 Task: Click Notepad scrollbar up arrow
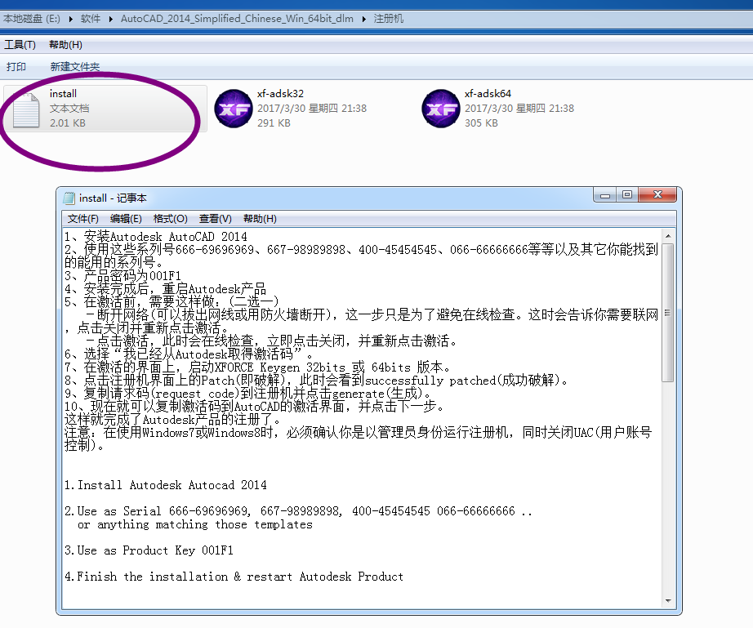668,236
